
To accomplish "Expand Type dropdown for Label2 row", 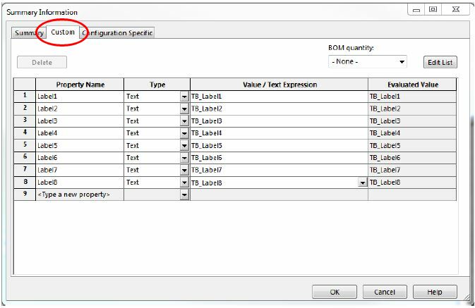I will point(184,109).
